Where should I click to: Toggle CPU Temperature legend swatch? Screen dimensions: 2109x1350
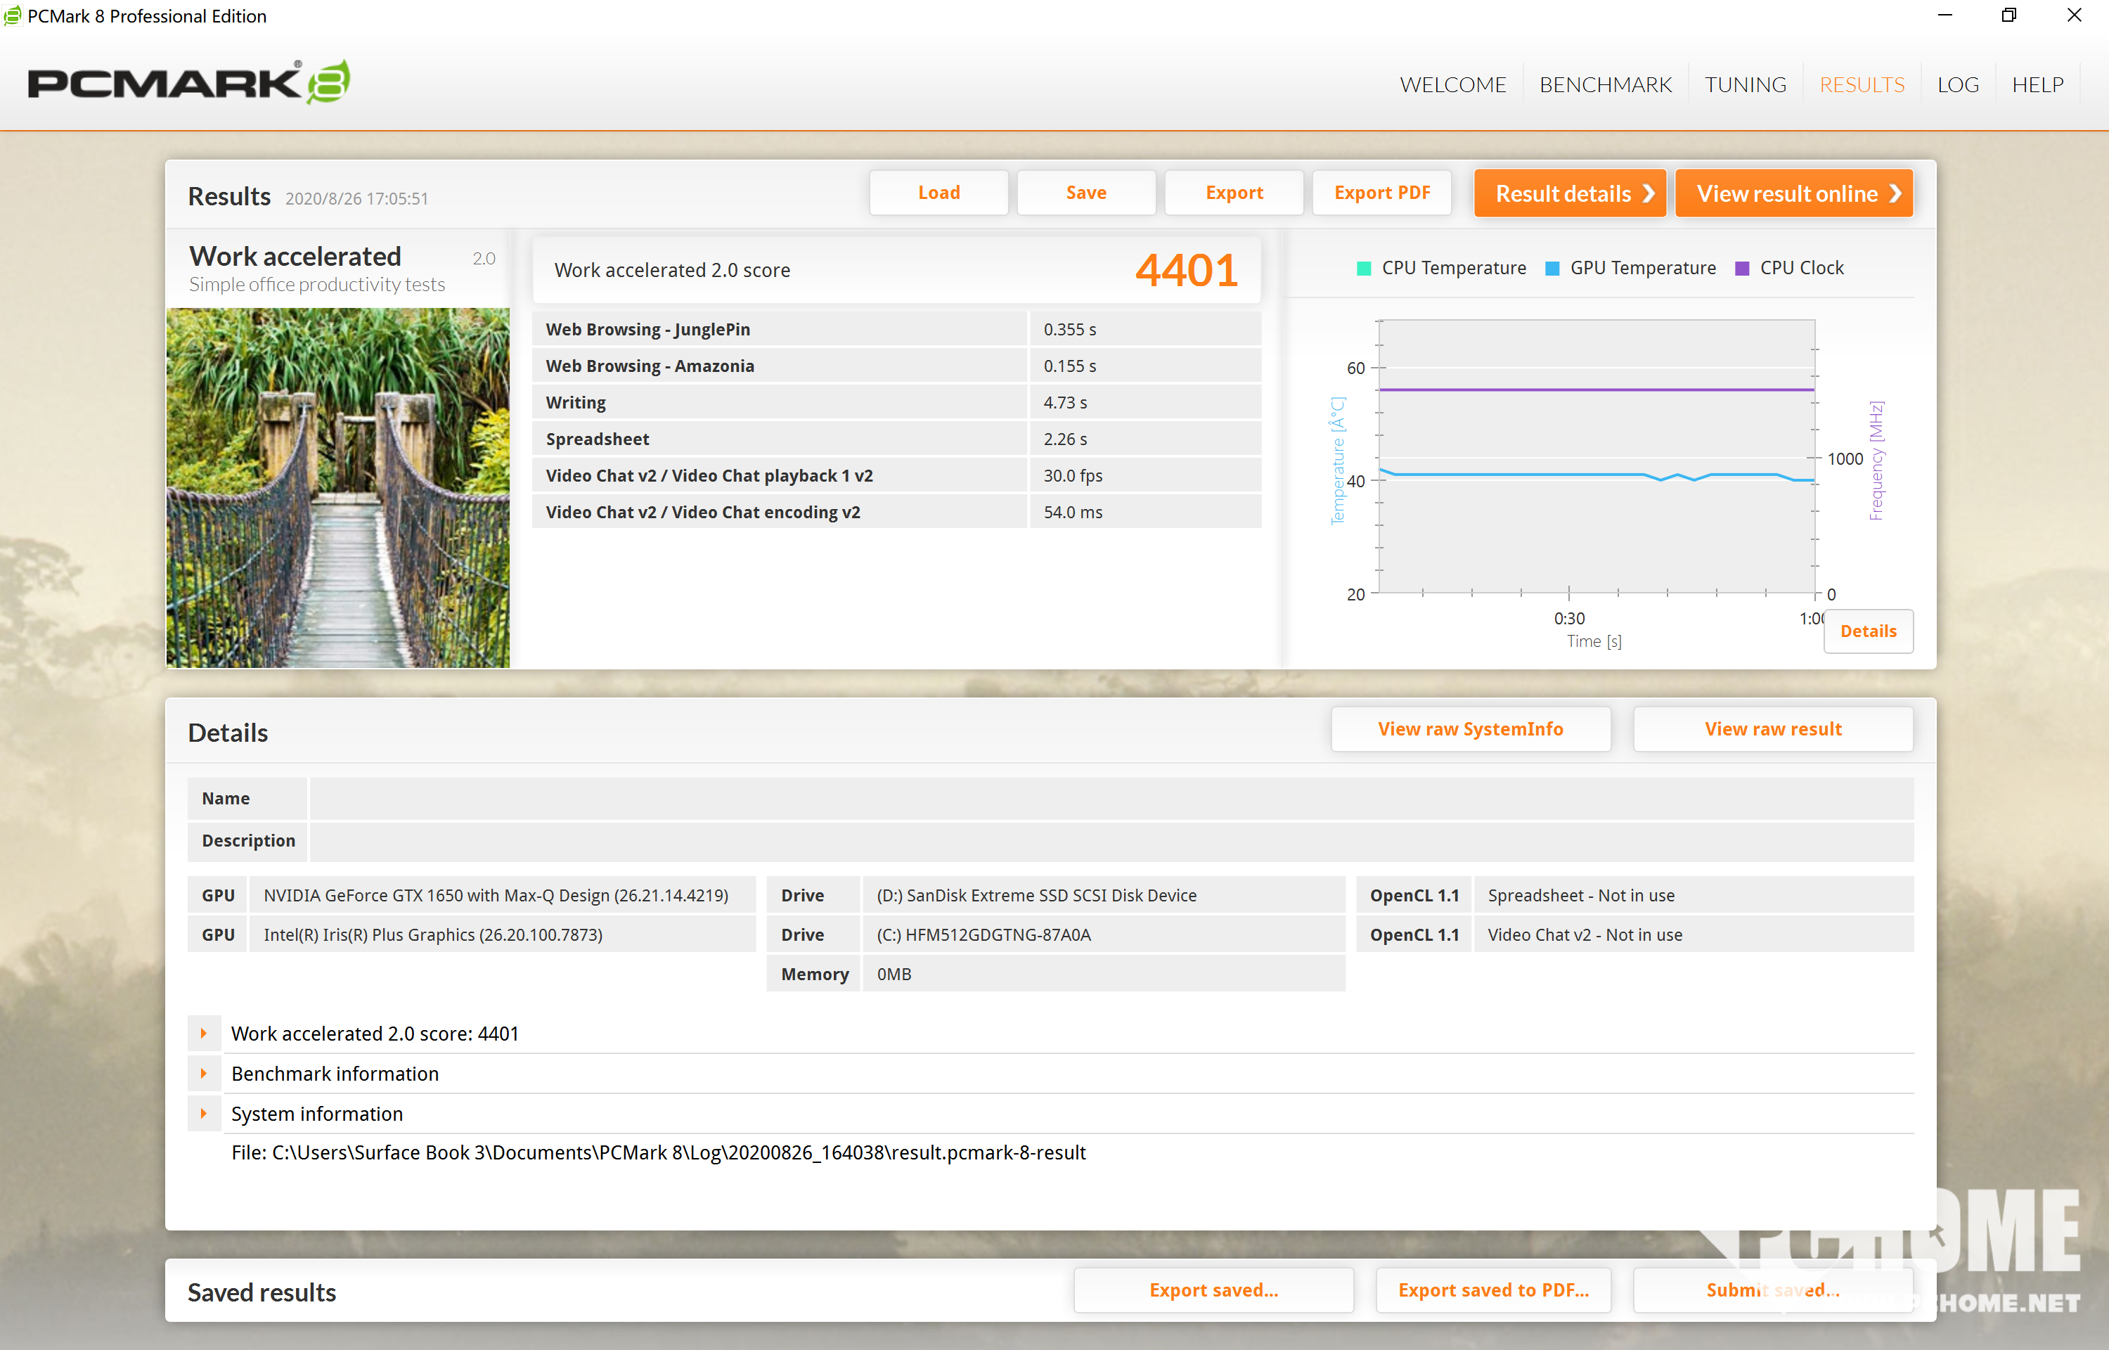[x=1363, y=269]
